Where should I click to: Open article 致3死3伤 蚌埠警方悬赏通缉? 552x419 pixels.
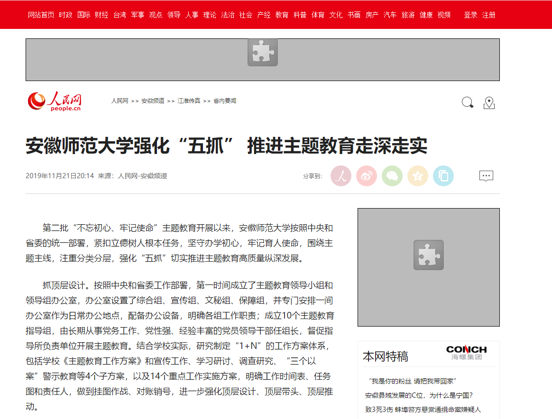423,410
